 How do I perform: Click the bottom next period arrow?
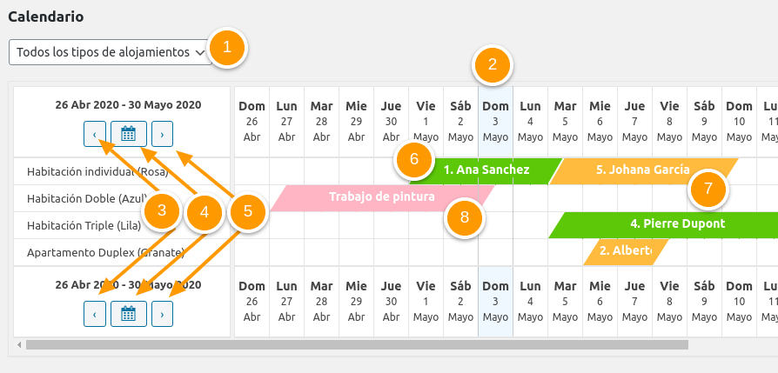coord(163,313)
